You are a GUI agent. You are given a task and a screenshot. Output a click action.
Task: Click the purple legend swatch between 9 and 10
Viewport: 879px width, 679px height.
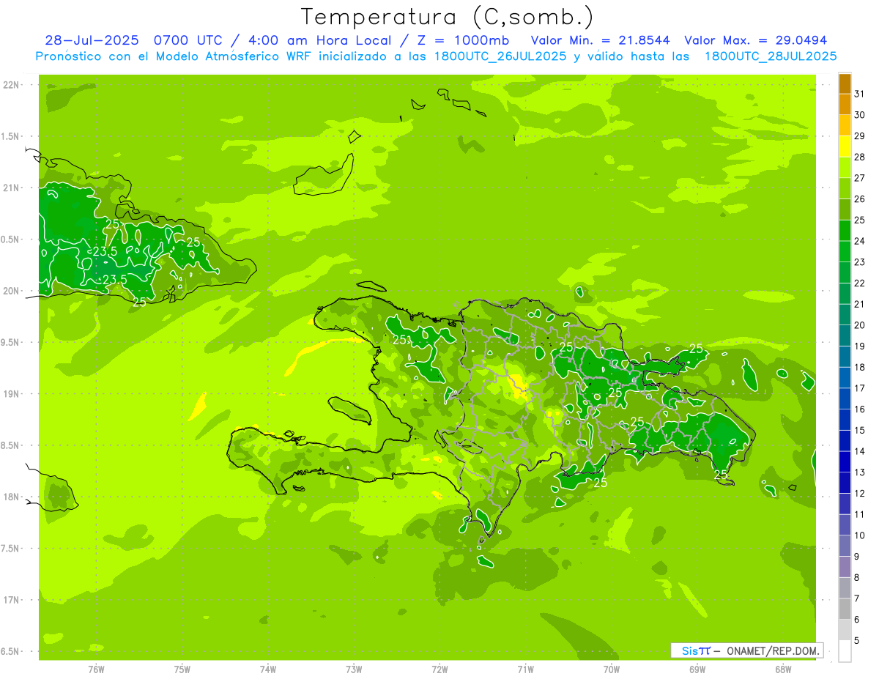[845, 546]
